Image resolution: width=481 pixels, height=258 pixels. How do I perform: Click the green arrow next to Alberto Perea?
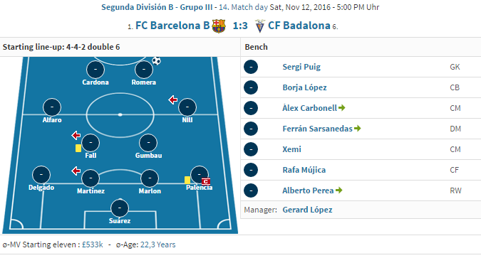click(338, 190)
